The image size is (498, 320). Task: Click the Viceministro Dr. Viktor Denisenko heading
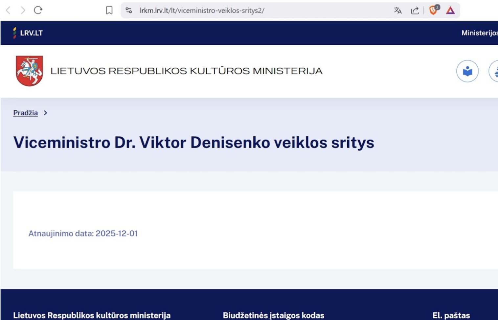(x=193, y=143)
